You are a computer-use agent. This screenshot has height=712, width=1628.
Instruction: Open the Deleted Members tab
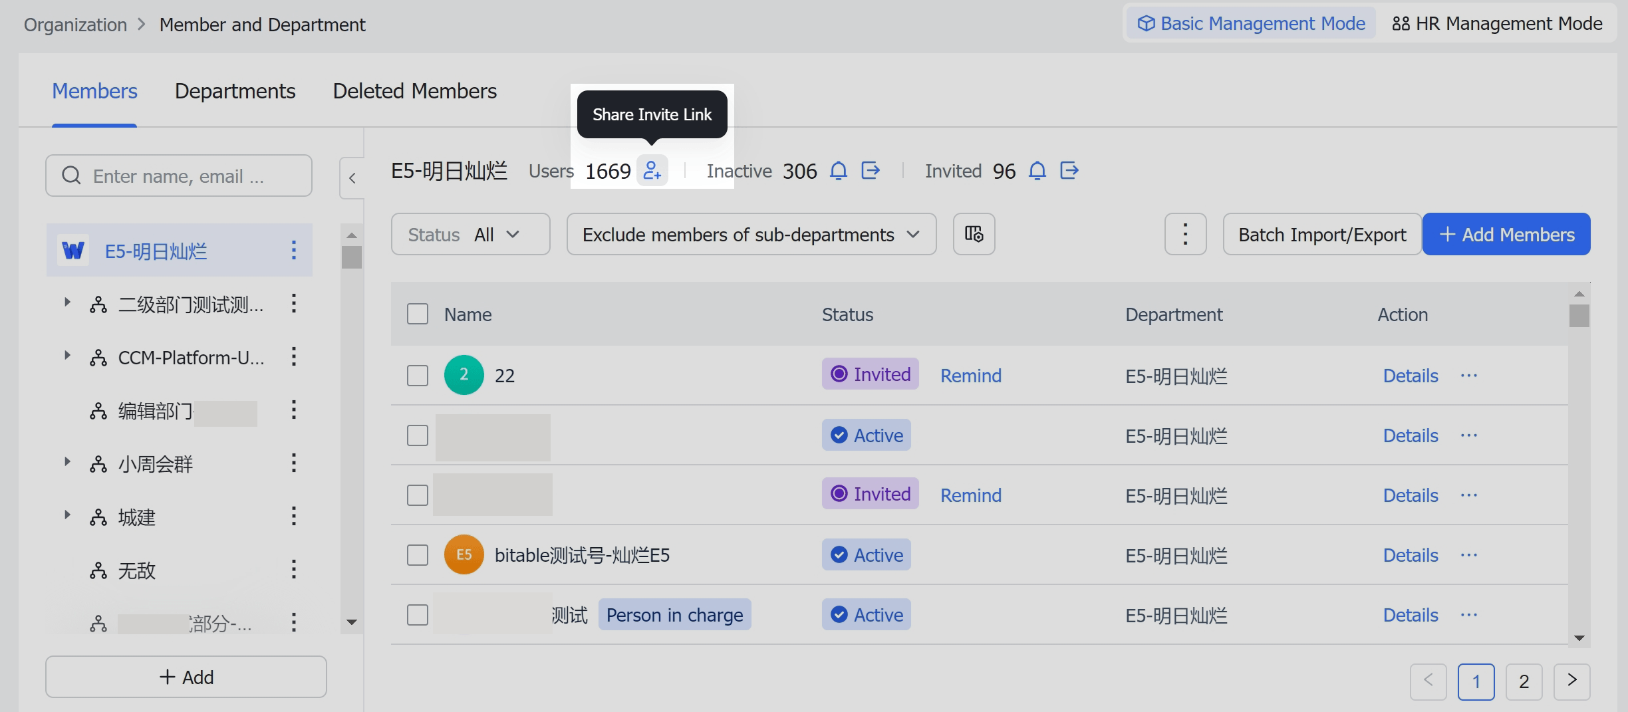coord(415,91)
